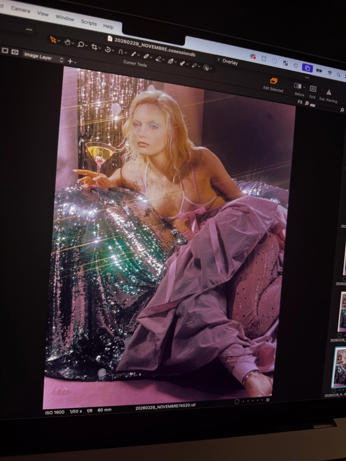
Task: Open the Scripts menu
Action: tap(89, 23)
